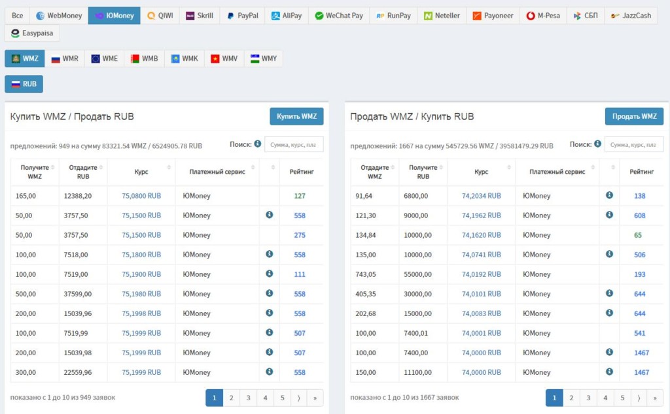Jump to last page of sell offers
Viewport: 670px width, 414px height.
(x=655, y=398)
